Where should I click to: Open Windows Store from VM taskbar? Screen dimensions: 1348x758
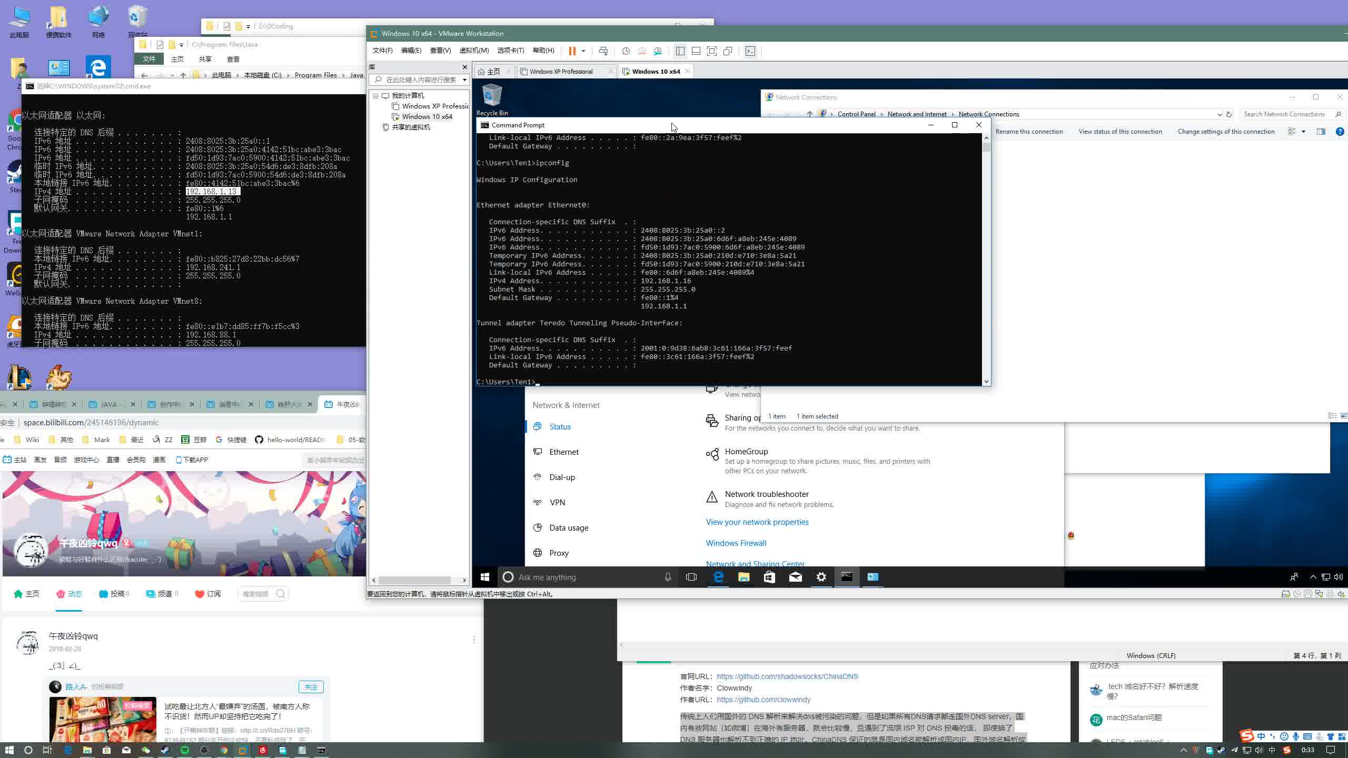[769, 577]
